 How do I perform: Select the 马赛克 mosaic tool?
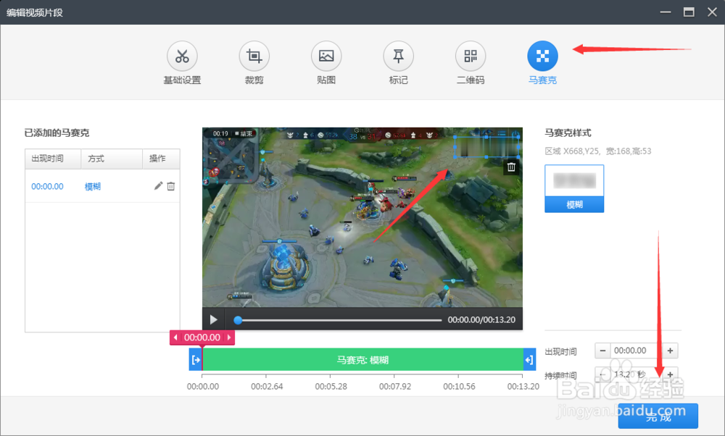[543, 56]
